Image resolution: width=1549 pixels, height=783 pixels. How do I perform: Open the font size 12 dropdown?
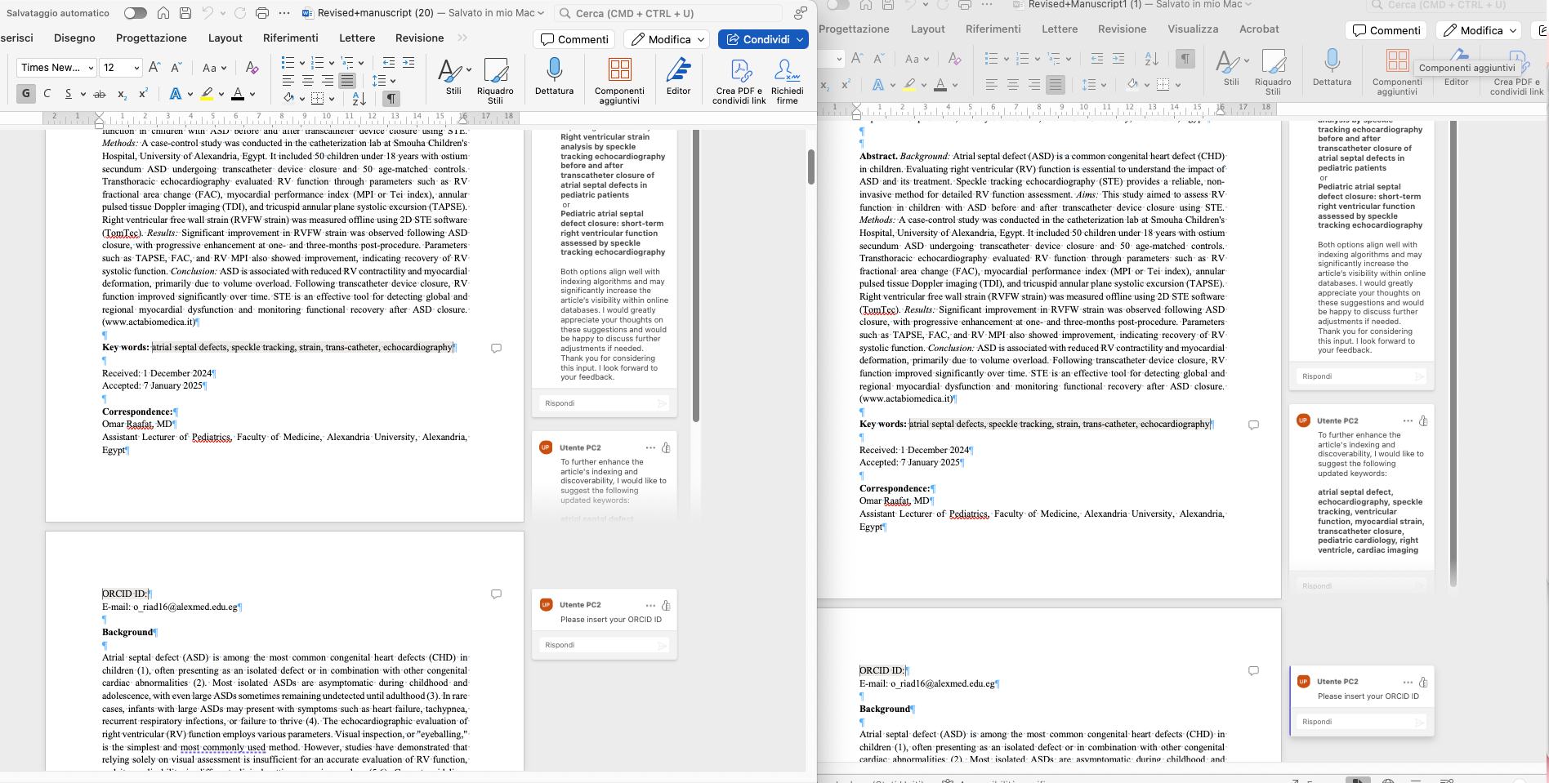121,68
